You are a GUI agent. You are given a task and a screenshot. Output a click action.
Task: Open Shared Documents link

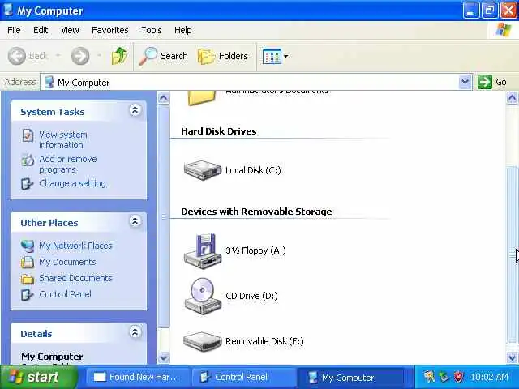click(x=75, y=278)
